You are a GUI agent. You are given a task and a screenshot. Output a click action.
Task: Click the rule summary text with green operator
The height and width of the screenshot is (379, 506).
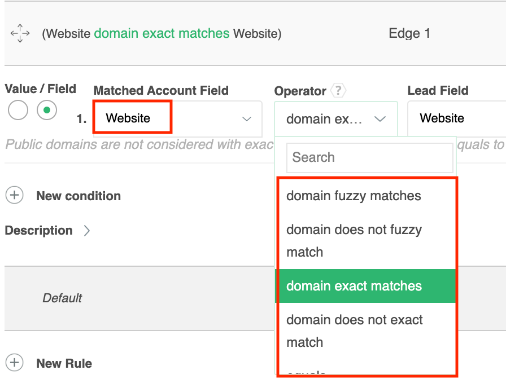(x=162, y=33)
